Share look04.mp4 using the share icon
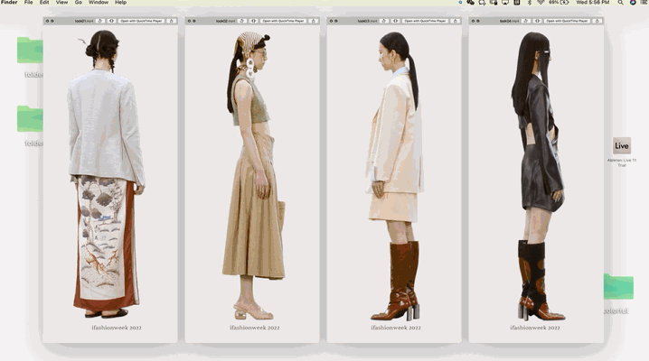Image resolution: width=649 pixels, height=361 pixels. pos(597,21)
